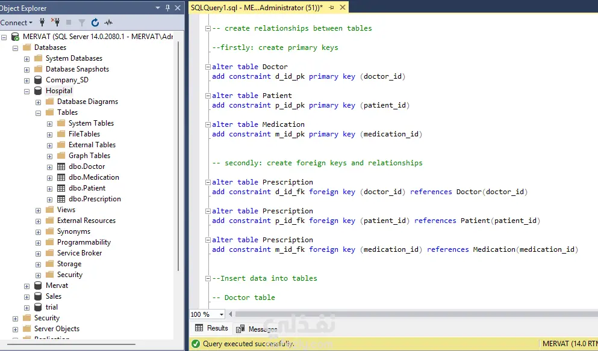Open the Activity Monitor icon
598x351 pixels.
pyautogui.click(x=108, y=23)
